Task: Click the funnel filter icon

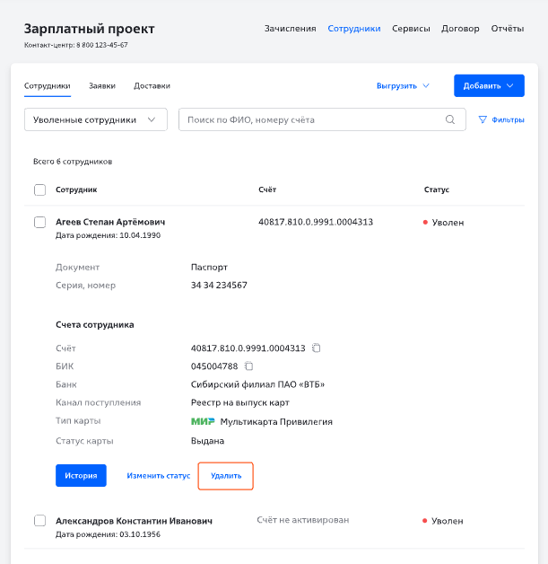Action: (483, 119)
